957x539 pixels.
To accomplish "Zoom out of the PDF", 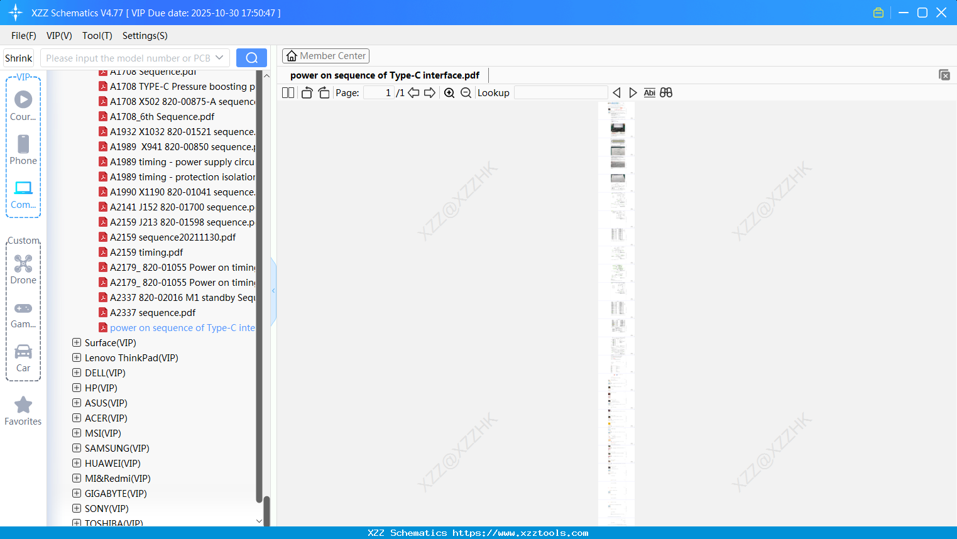I will pyautogui.click(x=466, y=93).
